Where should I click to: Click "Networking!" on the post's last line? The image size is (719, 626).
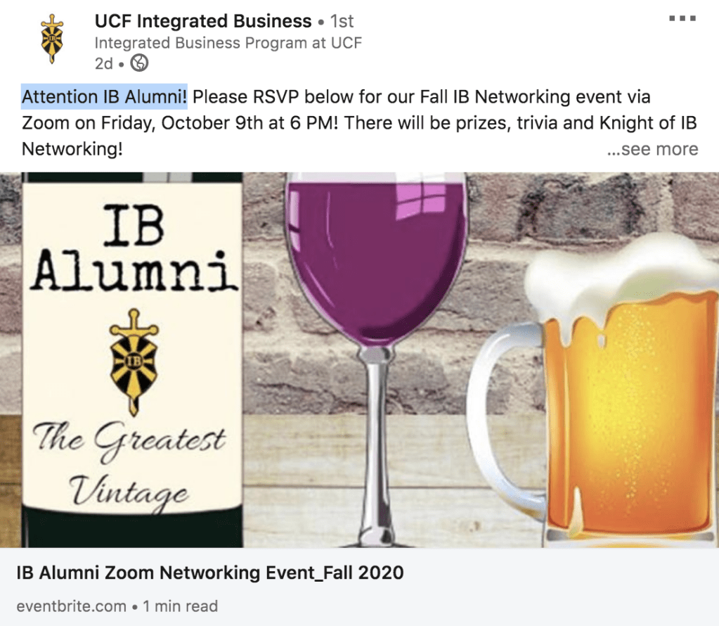72,149
